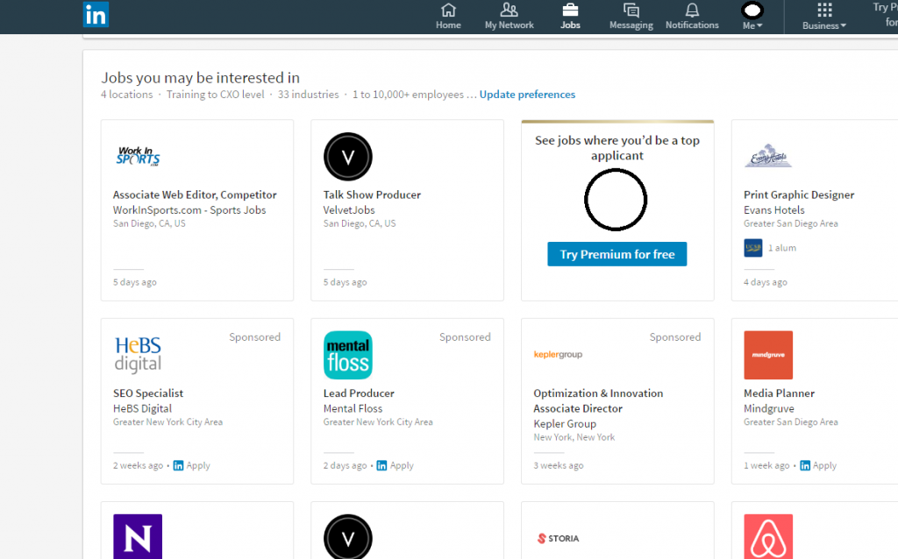Click Kepler Group company name
This screenshot has height=559, width=898.
click(x=565, y=424)
